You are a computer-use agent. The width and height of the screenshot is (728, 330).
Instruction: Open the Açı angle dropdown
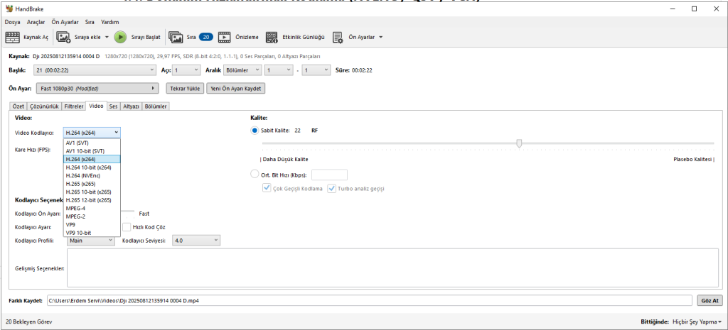coord(186,70)
